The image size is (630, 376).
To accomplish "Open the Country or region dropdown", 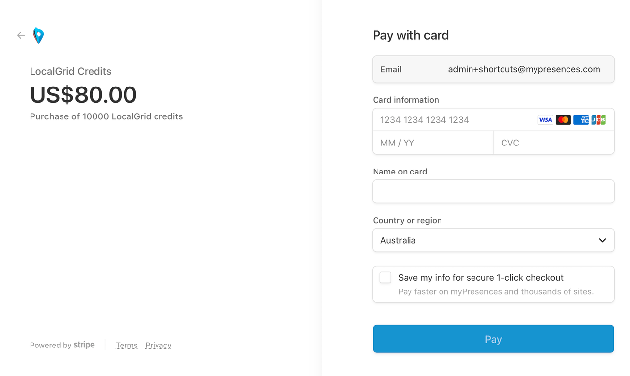I will coord(493,240).
